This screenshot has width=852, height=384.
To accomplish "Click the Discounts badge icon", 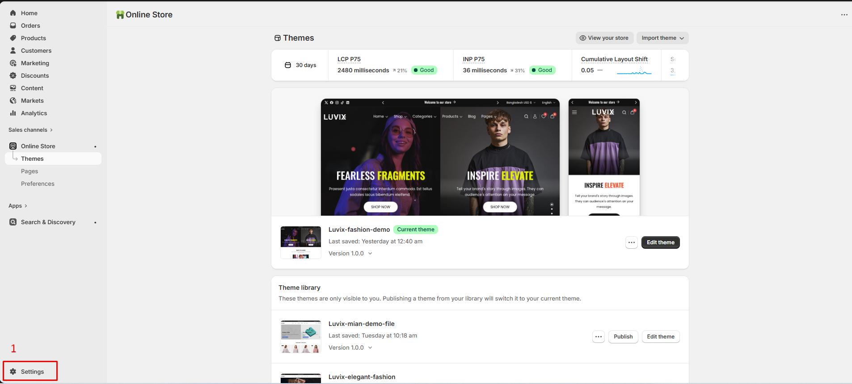I will [x=13, y=75].
